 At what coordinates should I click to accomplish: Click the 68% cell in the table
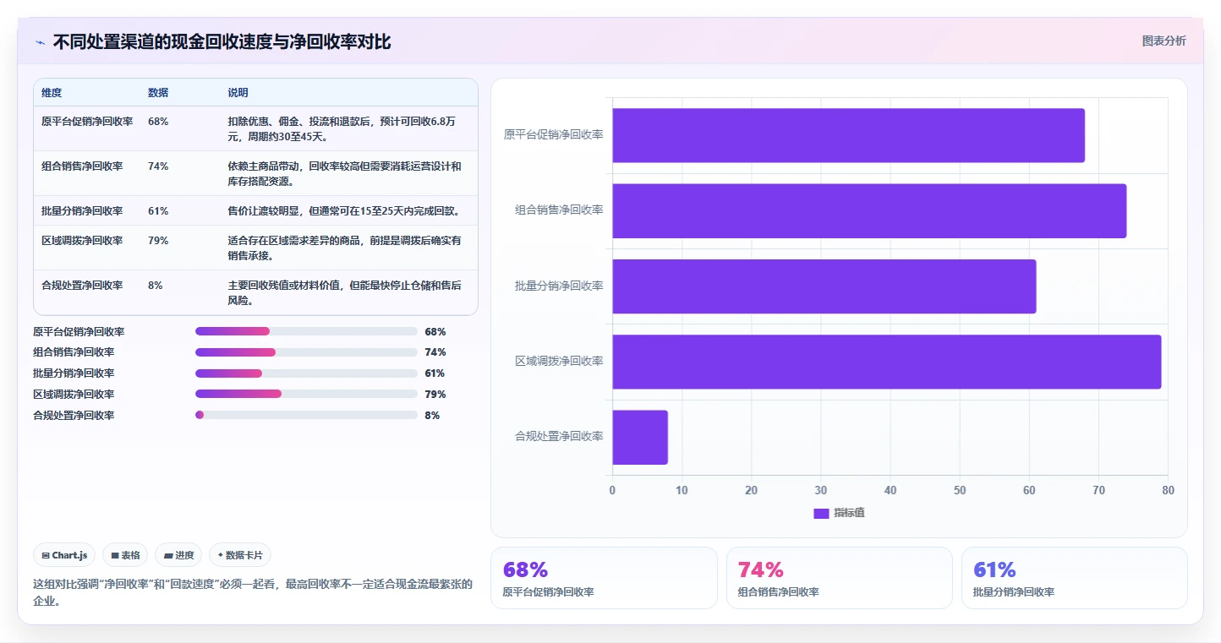point(158,122)
